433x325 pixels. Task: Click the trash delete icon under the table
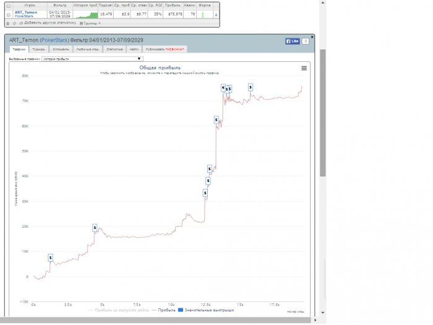(8, 24)
